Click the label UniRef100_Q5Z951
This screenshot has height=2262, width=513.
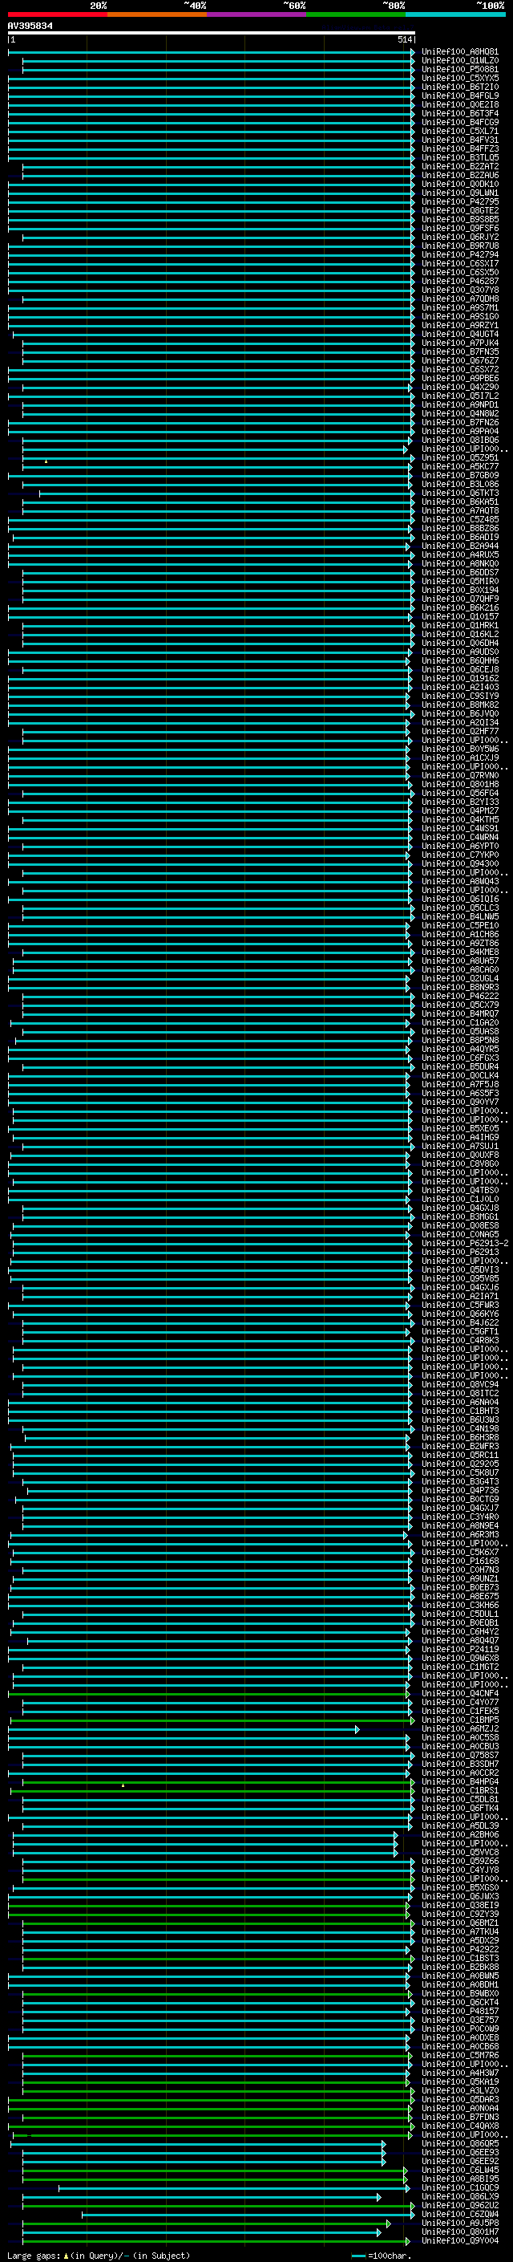(x=459, y=457)
